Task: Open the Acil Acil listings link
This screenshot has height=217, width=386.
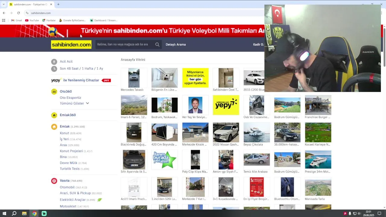Action: point(66,61)
